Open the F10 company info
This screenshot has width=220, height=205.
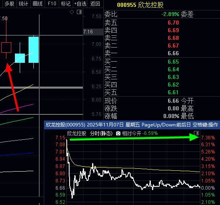click(52, 4)
